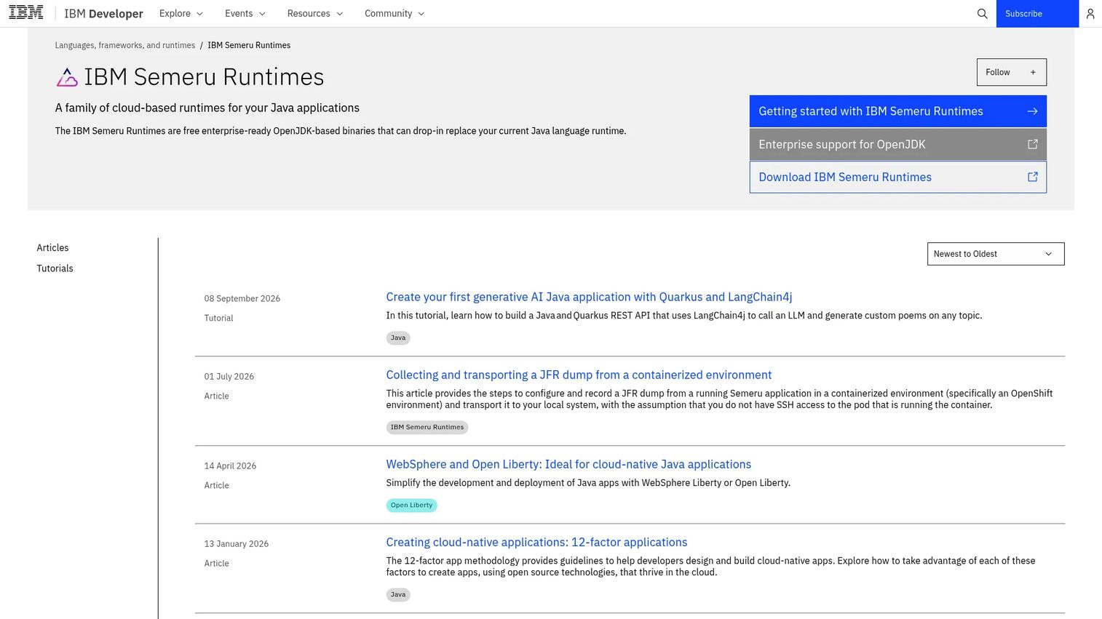Click external-link icon on Enterprise support
The height and width of the screenshot is (619, 1102).
pyautogui.click(x=1032, y=144)
